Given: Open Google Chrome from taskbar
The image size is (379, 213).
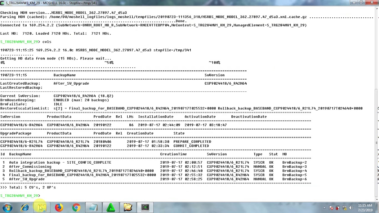Looking at the screenshot, I should pyautogui.click(x=76, y=208).
